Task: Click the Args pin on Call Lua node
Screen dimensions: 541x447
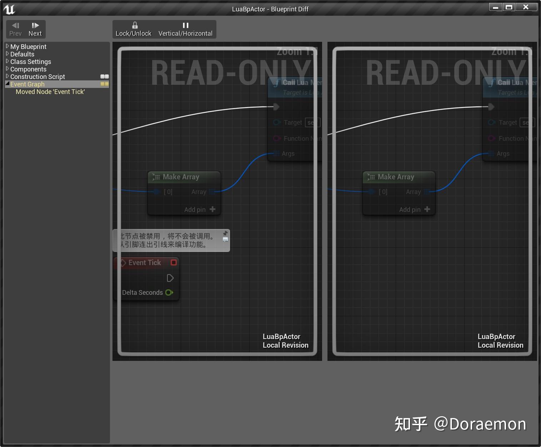Action: coord(276,154)
